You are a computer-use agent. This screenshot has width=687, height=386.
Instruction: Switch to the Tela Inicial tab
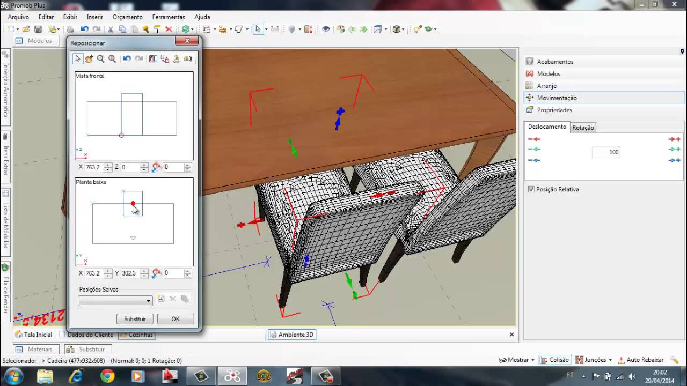[34, 335]
